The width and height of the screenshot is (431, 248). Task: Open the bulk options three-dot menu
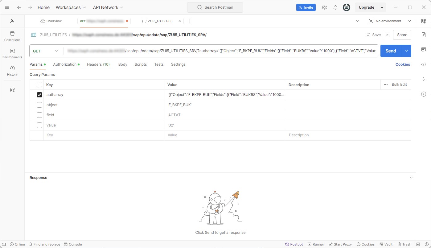(x=386, y=85)
